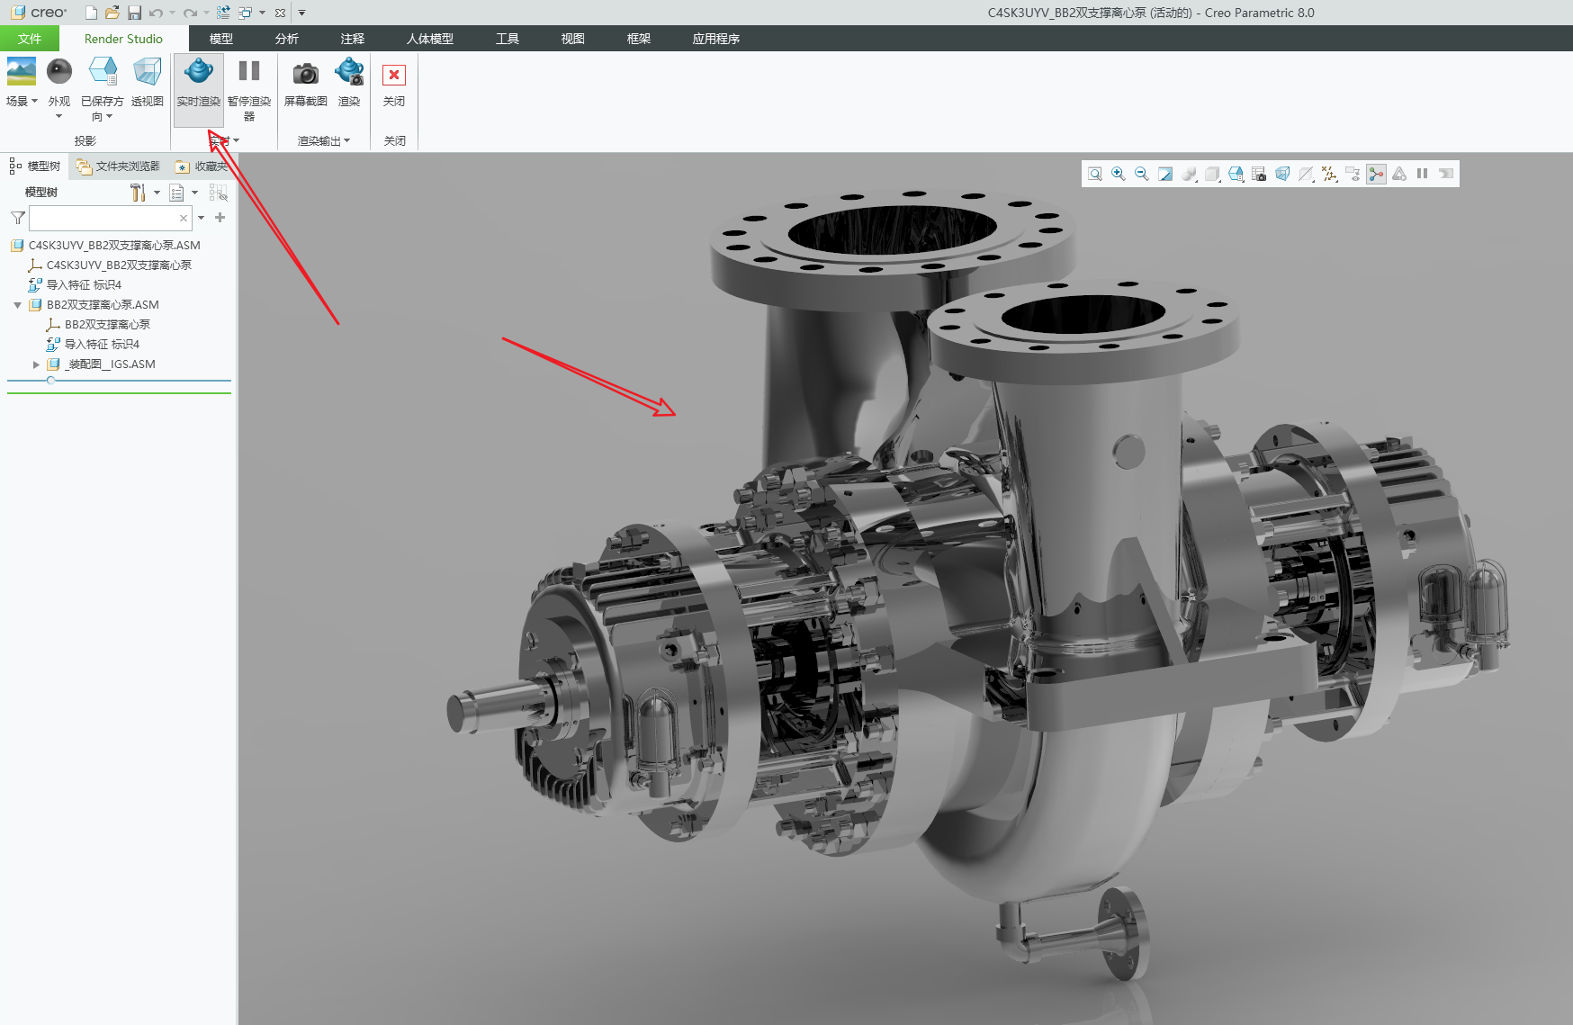This screenshot has height=1025, width=1573.
Task: Click the filter funnel icon in model tree
Action: pos(17,218)
